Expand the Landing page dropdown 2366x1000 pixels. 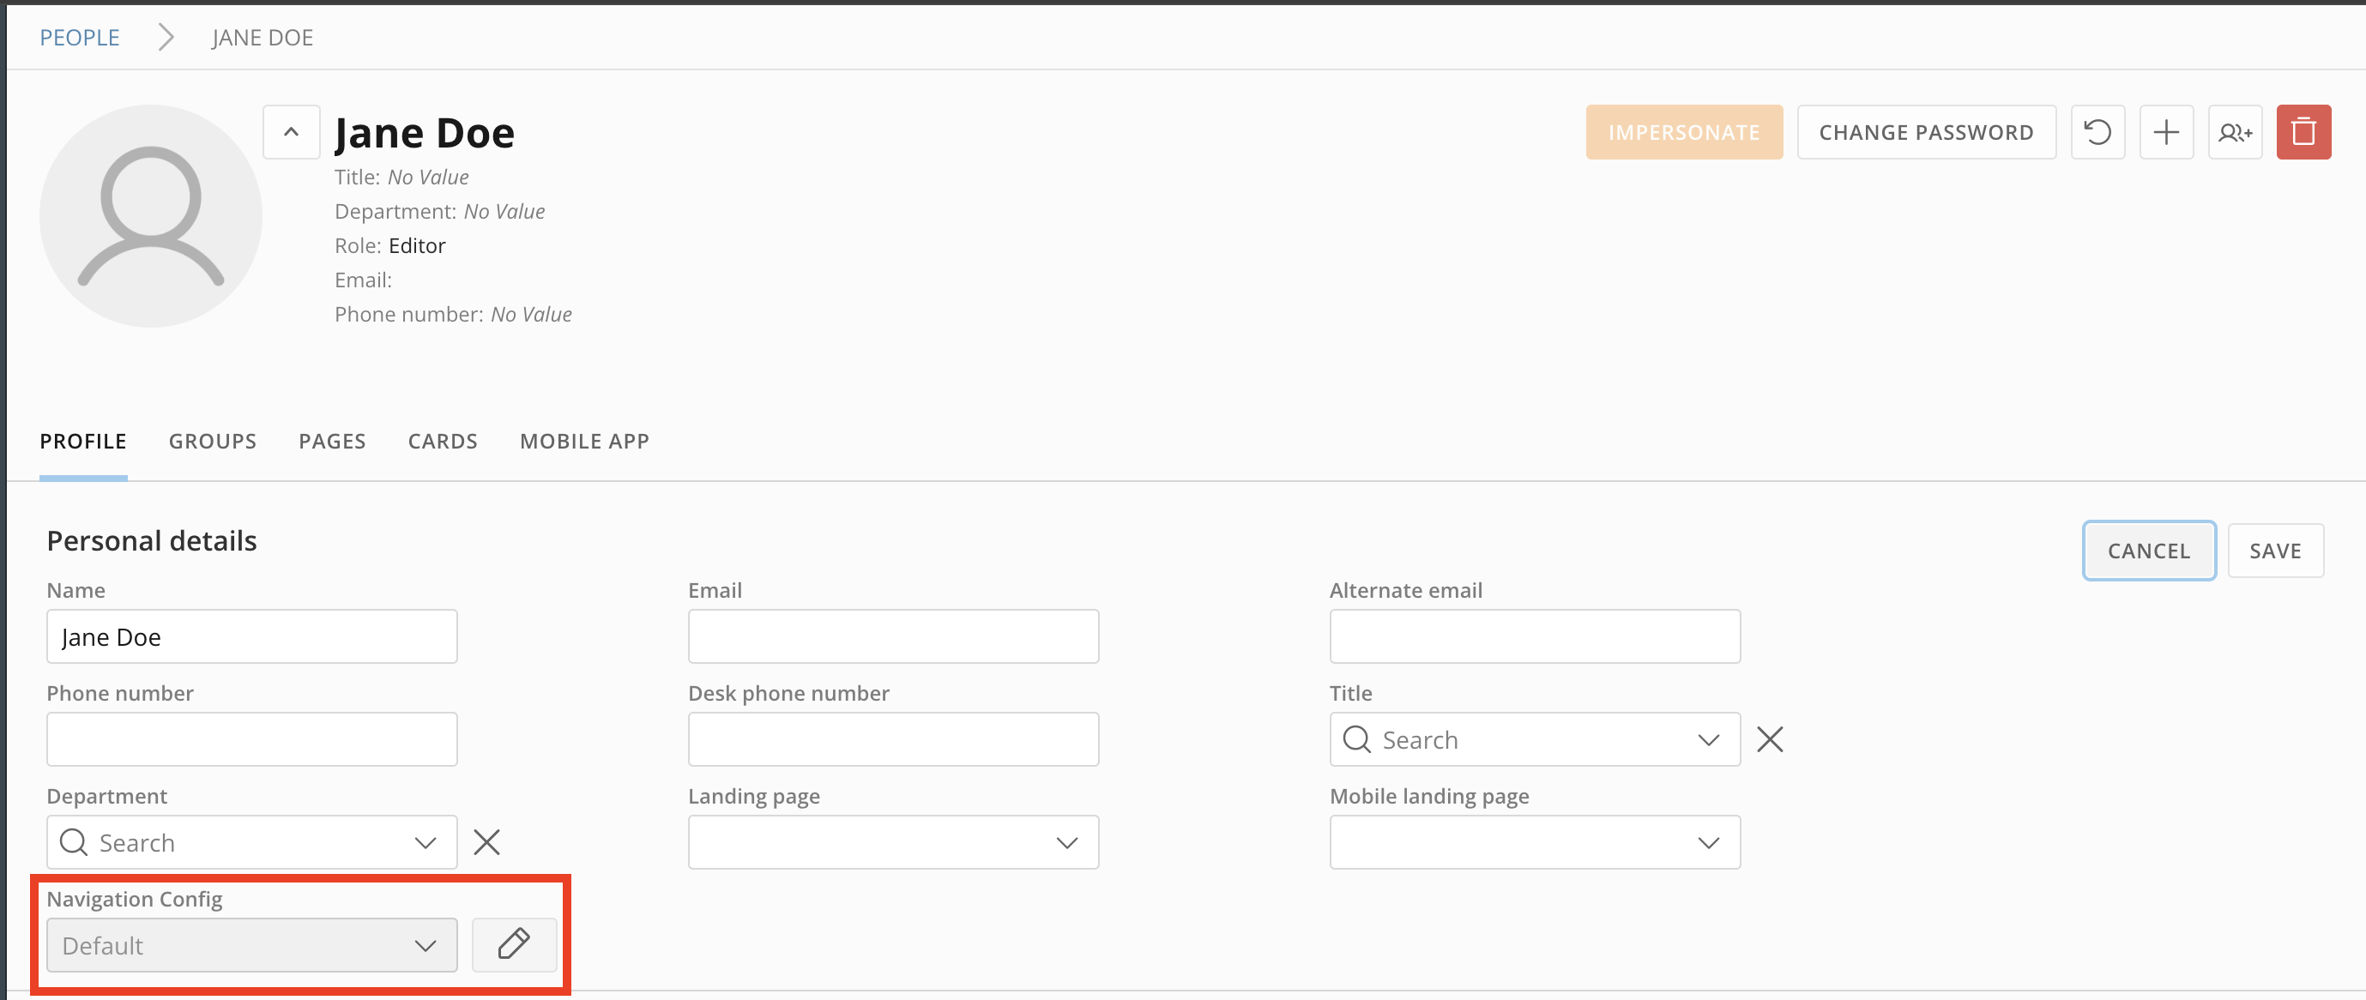coord(893,842)
